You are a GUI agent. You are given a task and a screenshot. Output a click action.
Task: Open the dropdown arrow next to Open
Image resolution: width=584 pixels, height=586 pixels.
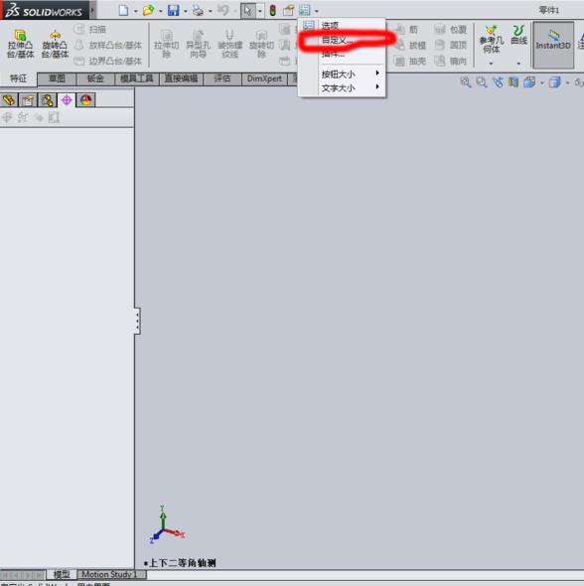[161, 11]
